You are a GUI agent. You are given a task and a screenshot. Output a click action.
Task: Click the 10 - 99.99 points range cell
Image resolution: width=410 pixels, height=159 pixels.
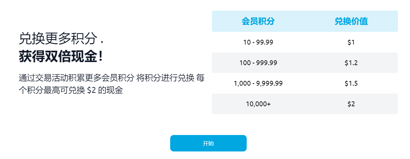pos(258,42)
